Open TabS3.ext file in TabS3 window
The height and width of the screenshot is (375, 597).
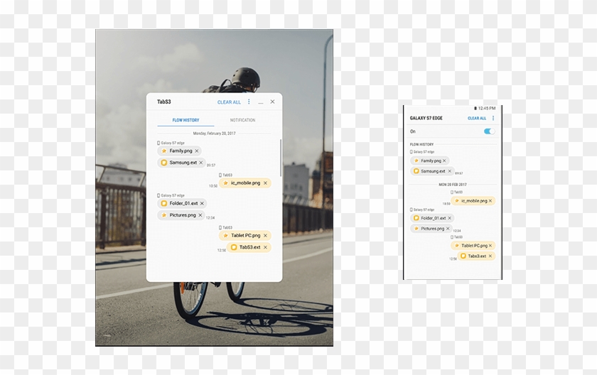pyautogui.click(x=249, y=247)
